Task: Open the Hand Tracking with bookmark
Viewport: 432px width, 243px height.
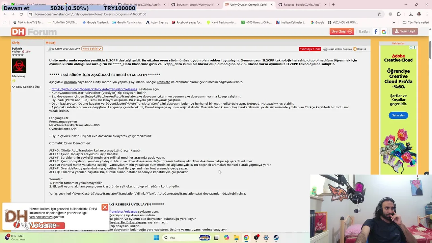Action: click(221, 23)
